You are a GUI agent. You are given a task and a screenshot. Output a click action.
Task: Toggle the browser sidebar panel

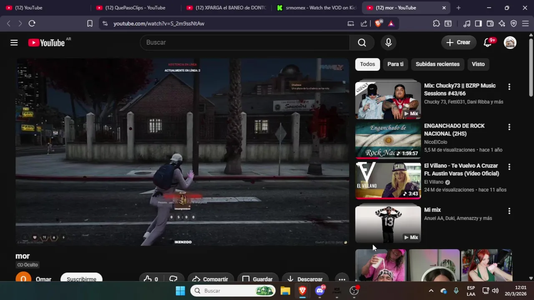tap(479, 24)
